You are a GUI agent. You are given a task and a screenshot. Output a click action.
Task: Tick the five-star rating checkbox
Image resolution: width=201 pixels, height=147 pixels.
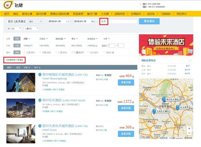click(x=25, y=52)
